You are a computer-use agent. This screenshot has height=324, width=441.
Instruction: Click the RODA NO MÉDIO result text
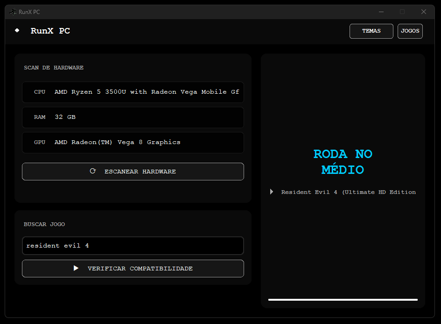[343, 162]
